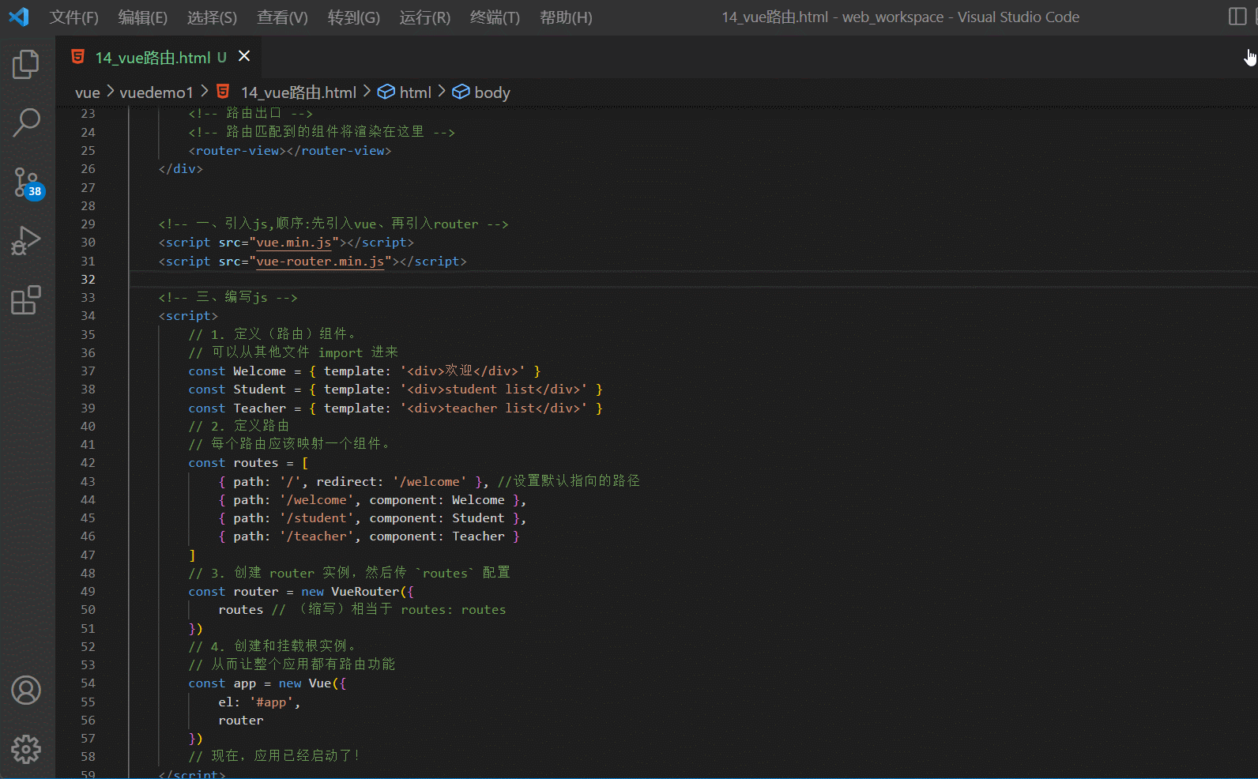Open the 终端(T) menu

point(495,17)
